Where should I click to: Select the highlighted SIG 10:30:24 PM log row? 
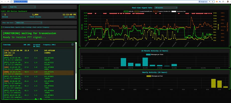[38, 72]
